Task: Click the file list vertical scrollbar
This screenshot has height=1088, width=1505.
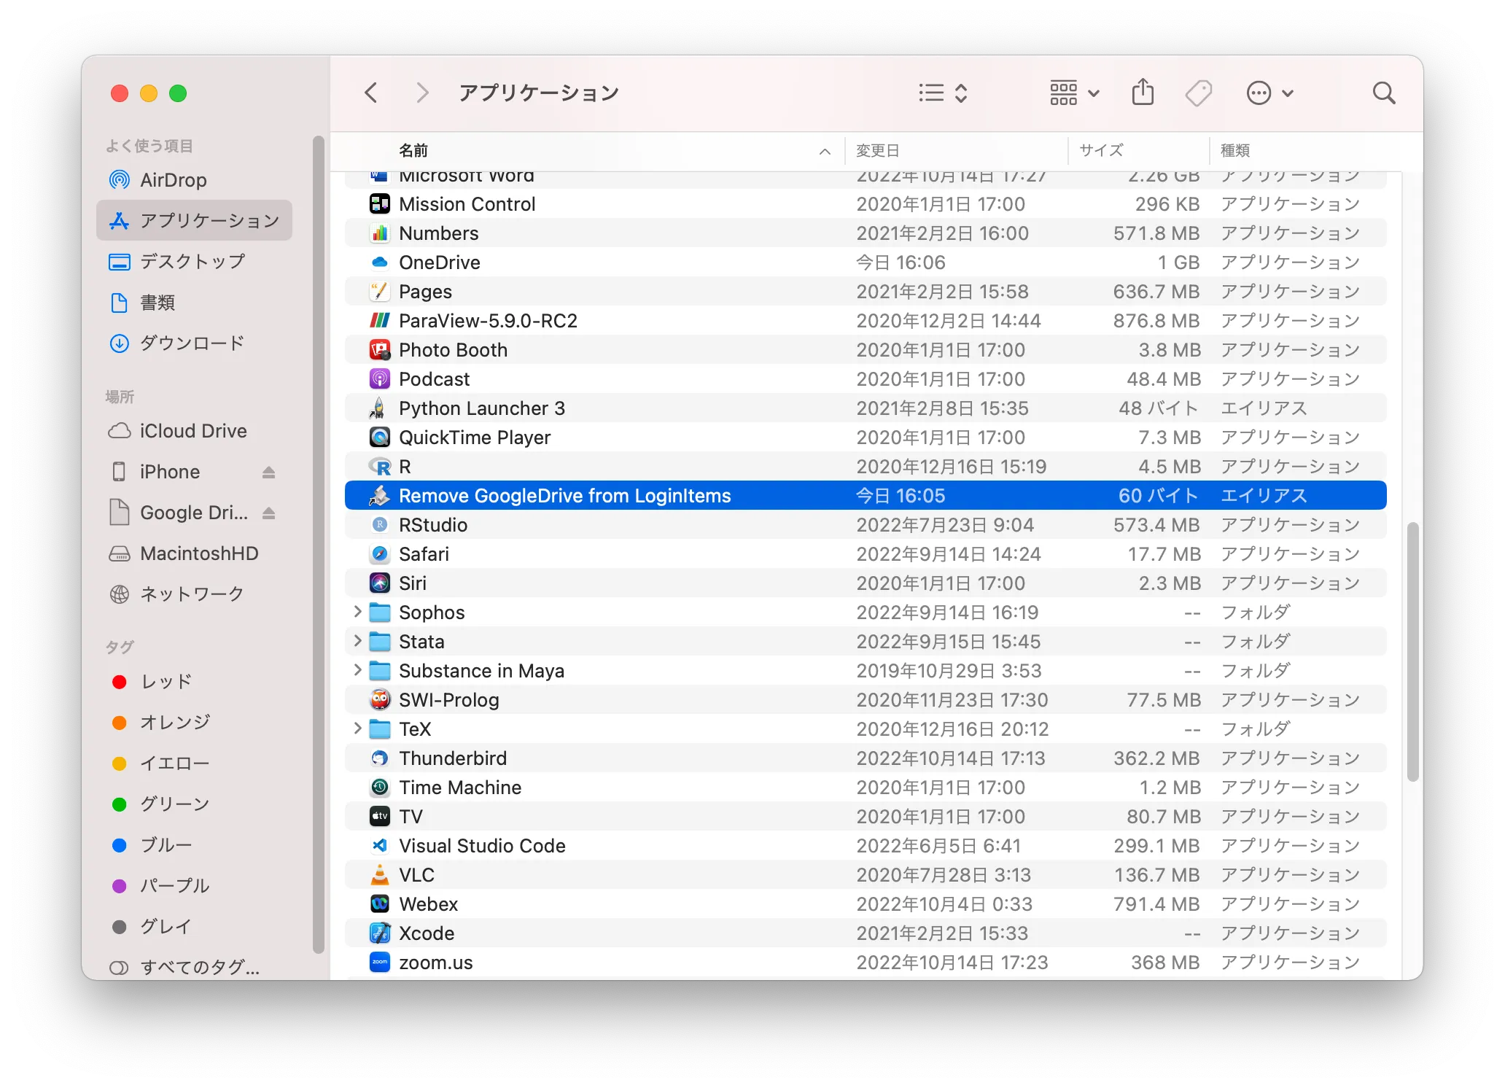Action: [x=1412, y=652]
